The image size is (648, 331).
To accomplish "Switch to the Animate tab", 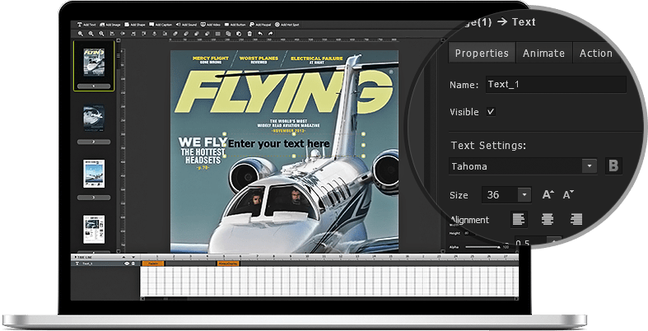I will click(544, 53).
